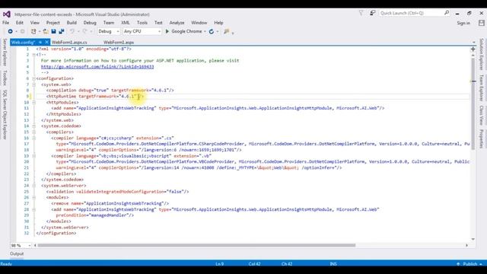Open the Google Chrome browser dropdown arrow
487x274 pixels.
click(205, 31)
